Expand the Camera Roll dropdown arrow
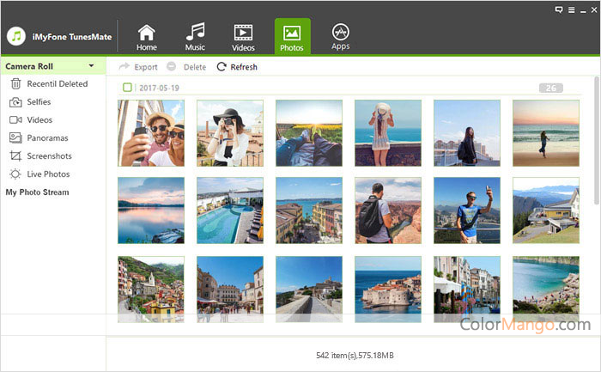 click(x=91, y=66)
